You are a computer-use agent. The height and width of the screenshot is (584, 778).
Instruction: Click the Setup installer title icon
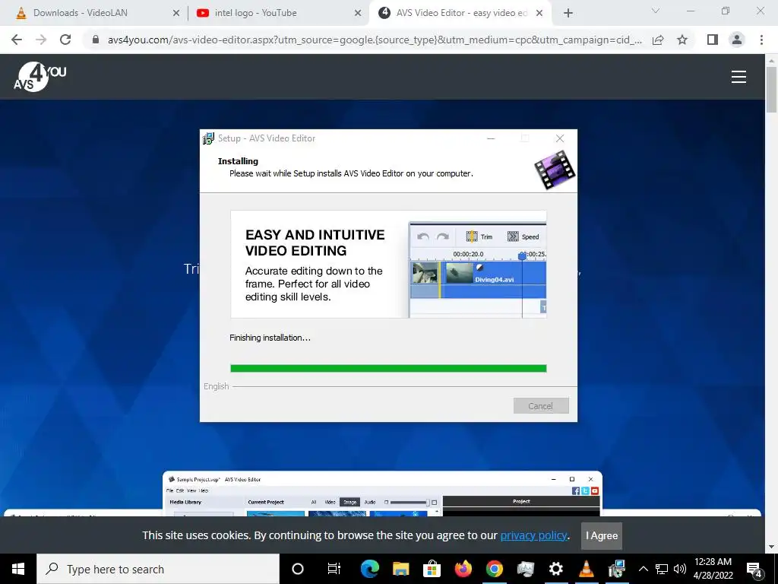[x=208, y=138]
